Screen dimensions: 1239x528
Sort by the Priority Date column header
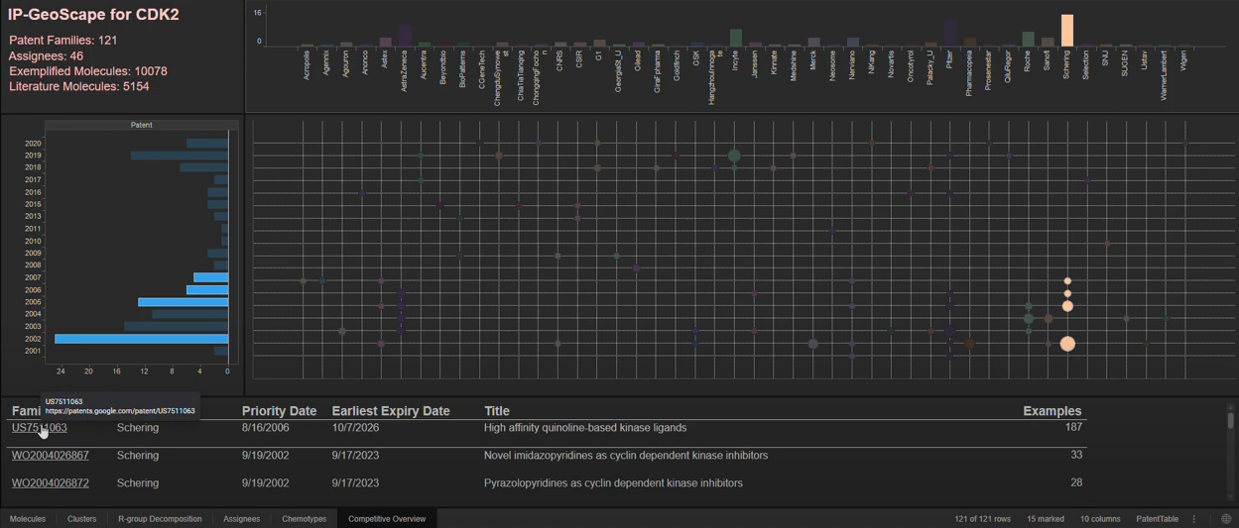(x=280, y=411)
